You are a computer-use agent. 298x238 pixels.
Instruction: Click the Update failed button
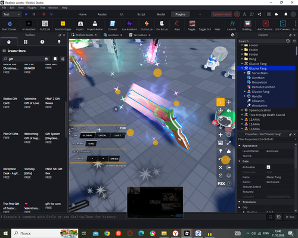pyautogui.click(x=222, y=14)
